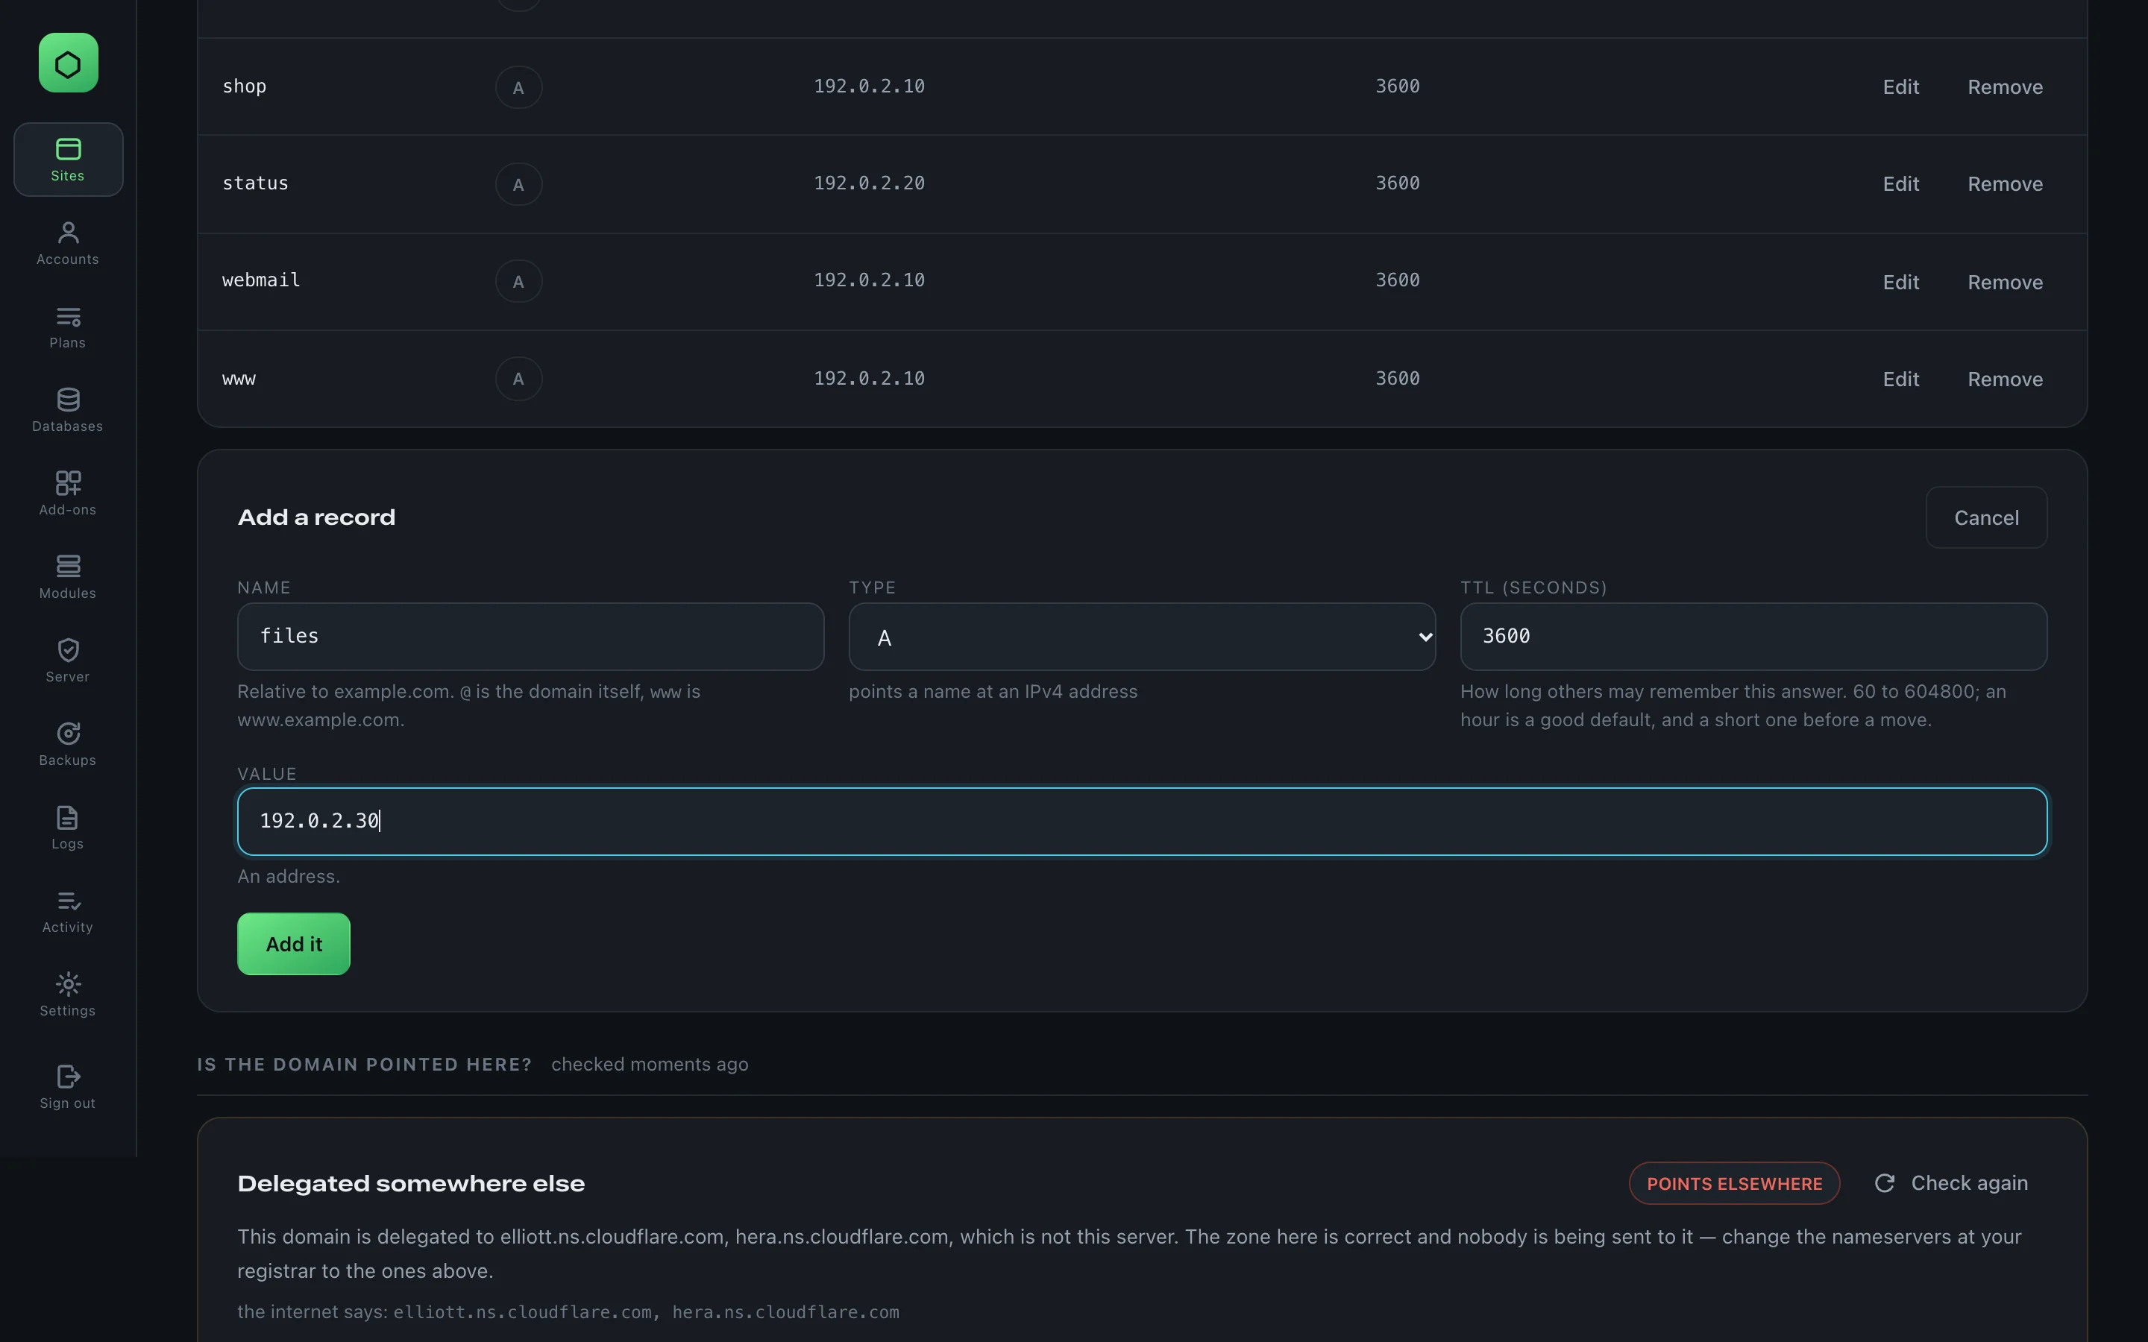Click the webmail record name
Image resolution: width=2148 pixels, height=1342 pixels.
pyautogui.click(x=261, y=280)
